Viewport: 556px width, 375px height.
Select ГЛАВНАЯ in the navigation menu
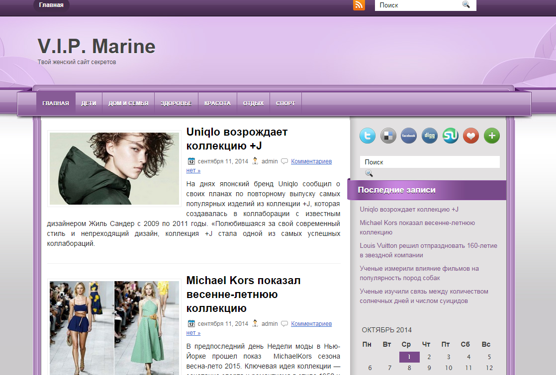click(x=56, y=103)
